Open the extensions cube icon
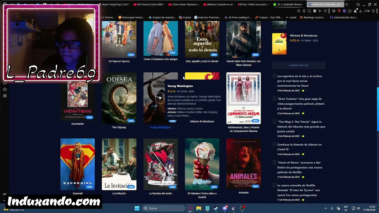The image size is (379, 213). (x=350, y=11)
